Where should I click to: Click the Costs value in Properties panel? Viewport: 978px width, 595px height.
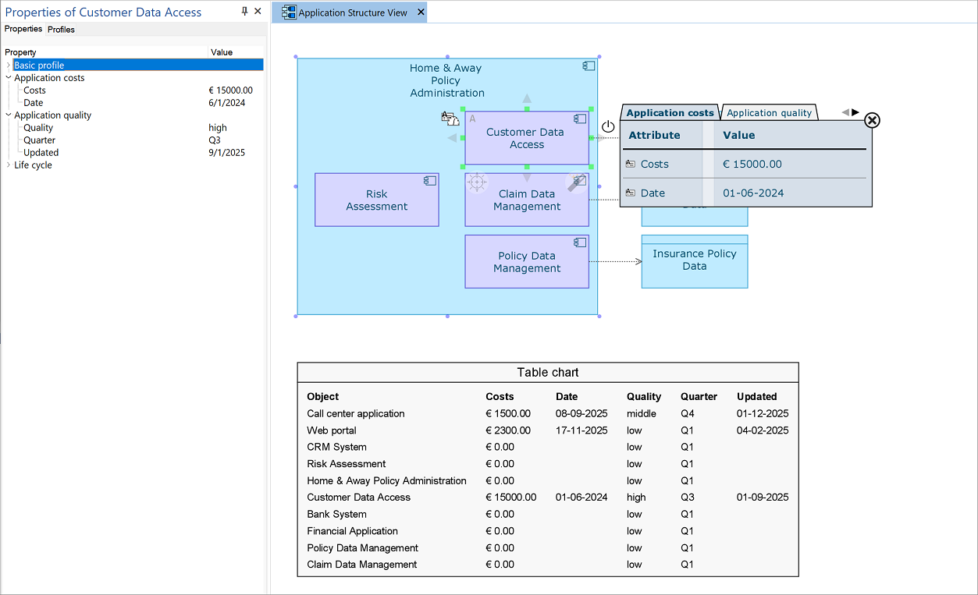tap(230, 90)
